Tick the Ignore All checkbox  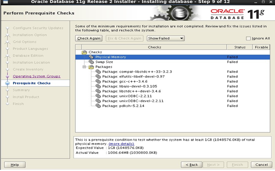248,38
